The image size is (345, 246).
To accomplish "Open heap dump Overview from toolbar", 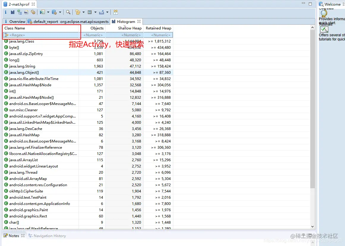I will click(x=6, y=12).
